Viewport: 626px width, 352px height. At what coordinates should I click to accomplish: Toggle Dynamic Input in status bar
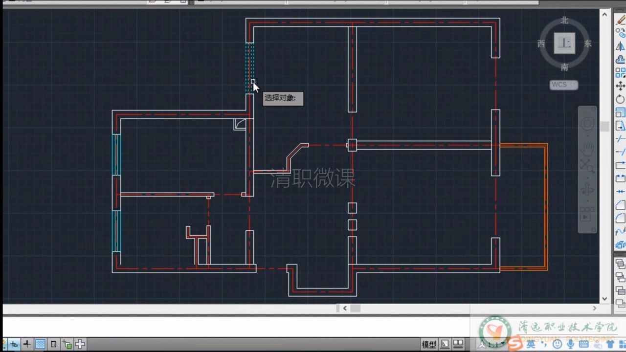click(x=14, y=344)
